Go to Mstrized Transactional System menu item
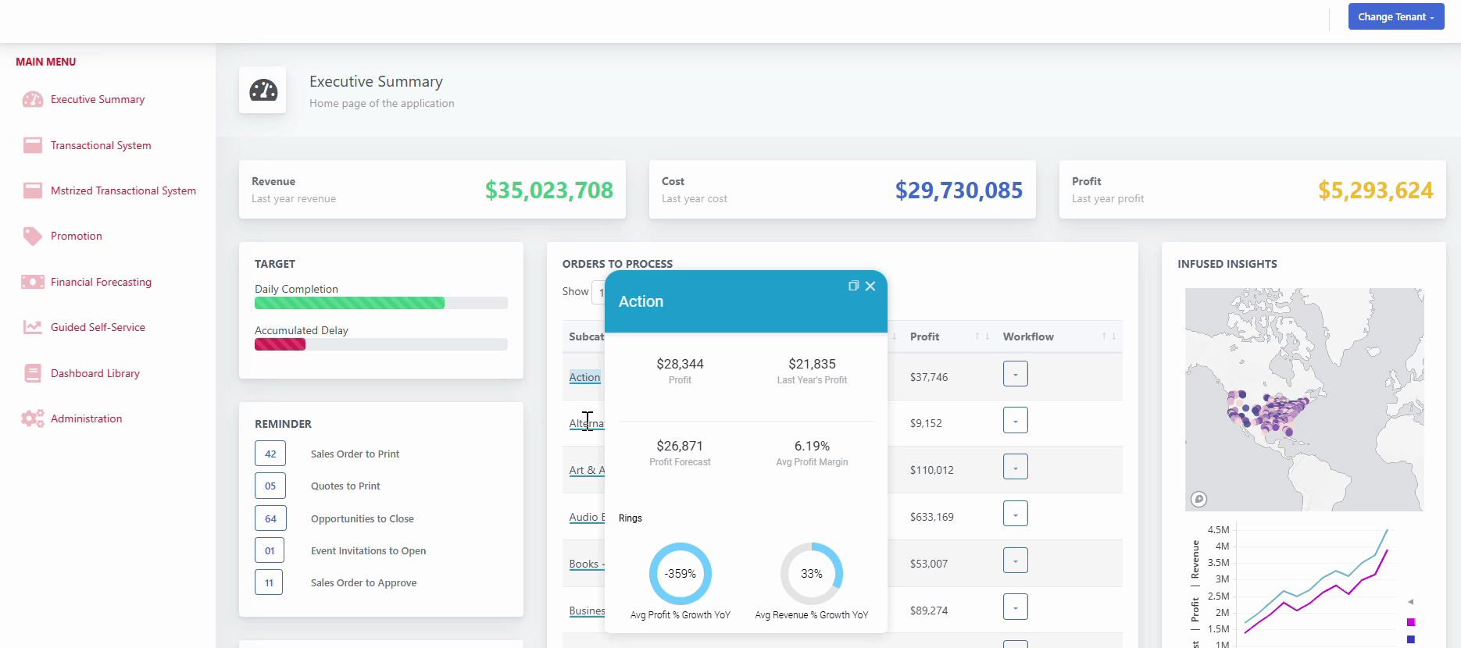 pyautogui.click(x=123, y=190)
